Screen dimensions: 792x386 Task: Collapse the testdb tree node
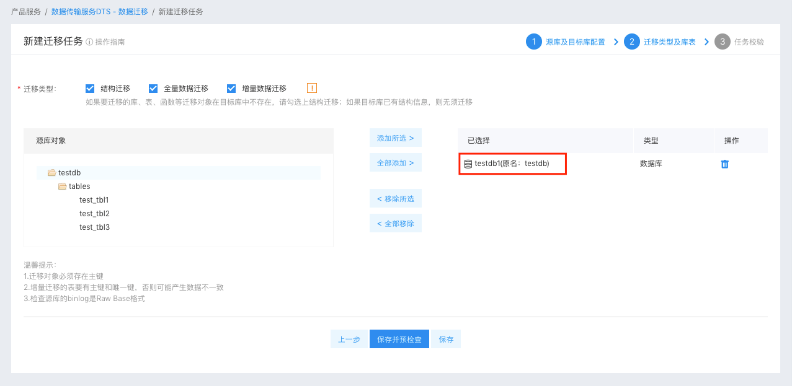(69, 173)
